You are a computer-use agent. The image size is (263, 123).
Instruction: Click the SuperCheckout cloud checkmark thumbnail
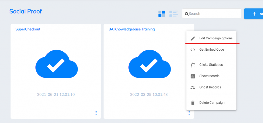click(57, 64)
